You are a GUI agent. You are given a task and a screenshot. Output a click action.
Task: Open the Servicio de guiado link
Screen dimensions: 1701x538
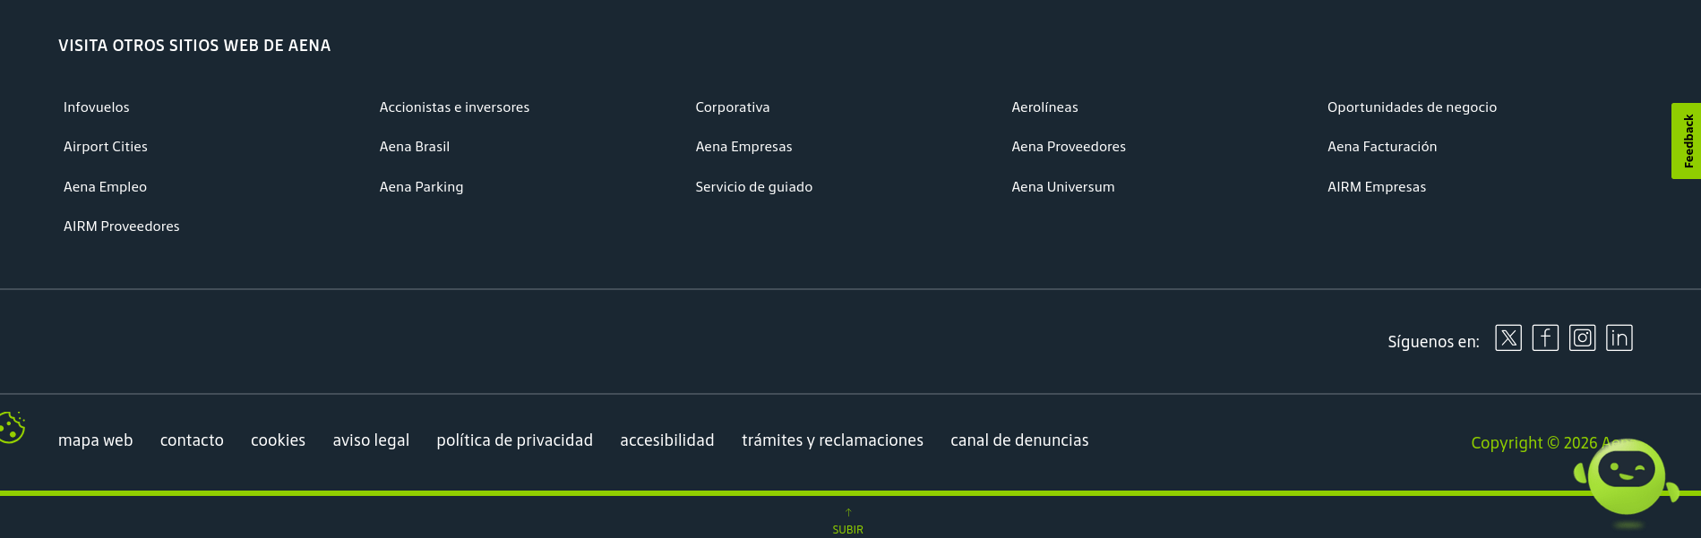(x=753, y=187)
